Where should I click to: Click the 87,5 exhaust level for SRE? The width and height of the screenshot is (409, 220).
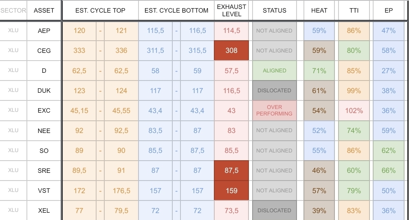point(231,171)
